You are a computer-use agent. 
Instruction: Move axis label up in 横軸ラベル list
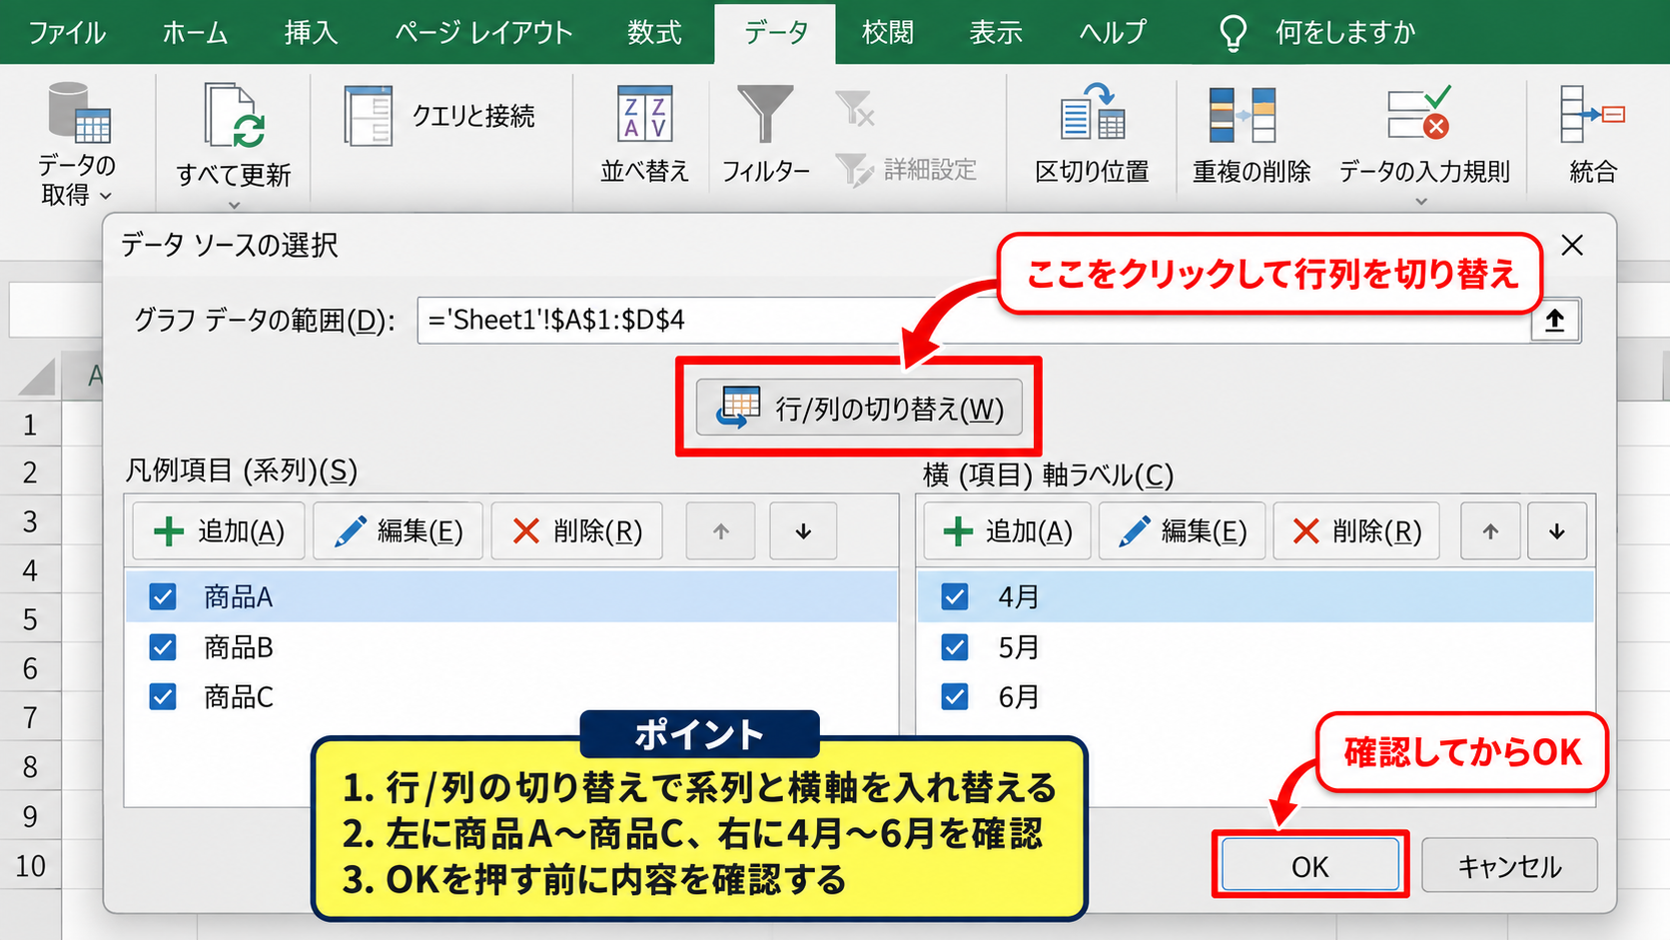click(1490, 531)
